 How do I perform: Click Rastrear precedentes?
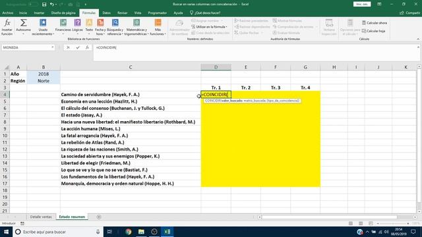click(251, 20)
